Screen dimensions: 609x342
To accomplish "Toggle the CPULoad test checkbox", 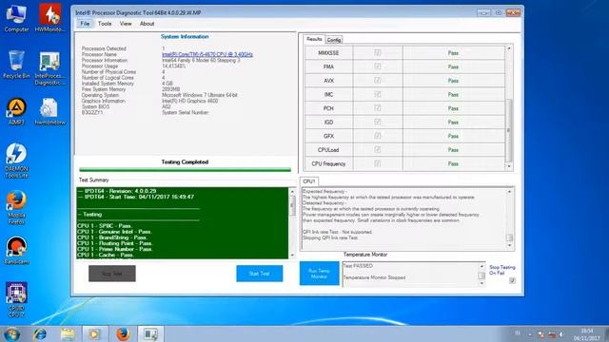I will point(378,149).
